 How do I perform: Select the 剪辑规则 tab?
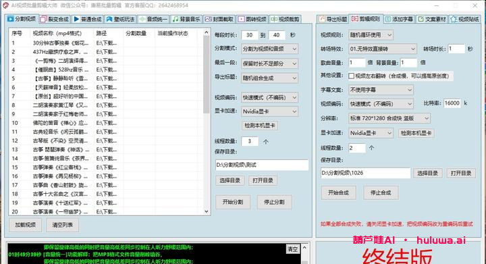(x=366, y=19)
